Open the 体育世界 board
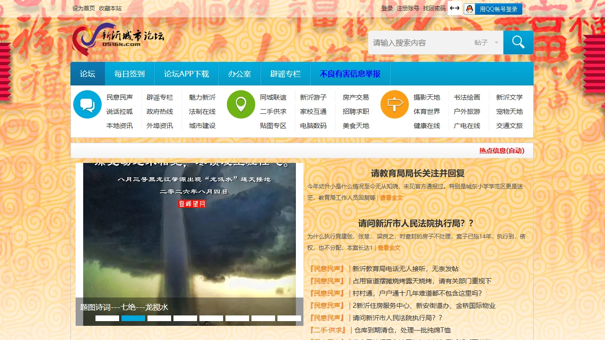The width and height of the screenshot is (605, 340). (427, 111)
